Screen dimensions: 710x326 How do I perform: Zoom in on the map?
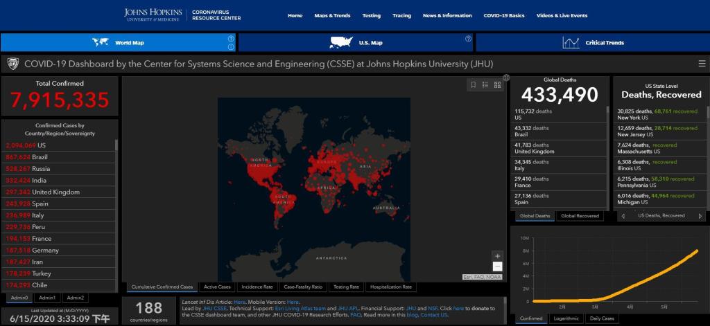[497, 256]
